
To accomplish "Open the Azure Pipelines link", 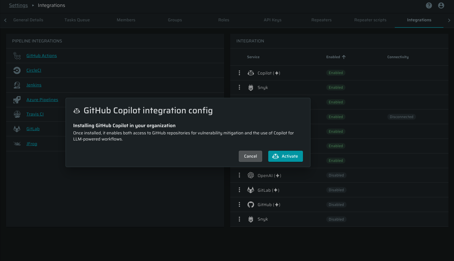I will 42,100.
